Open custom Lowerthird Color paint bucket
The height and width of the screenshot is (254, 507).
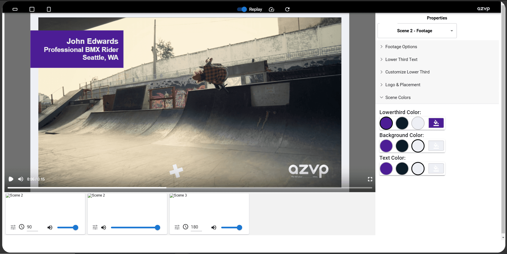click(436, 123)
